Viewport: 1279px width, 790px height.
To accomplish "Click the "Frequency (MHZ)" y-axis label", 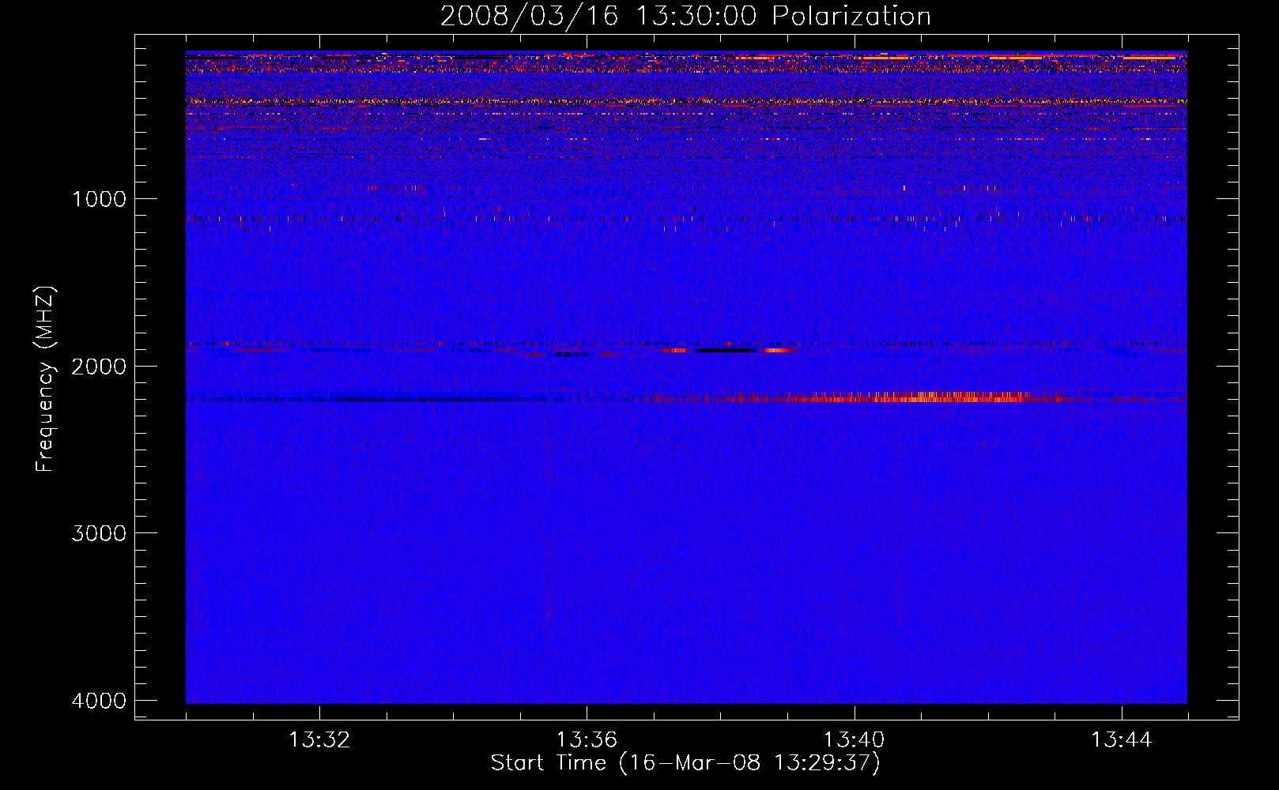I will coord(45,379).
